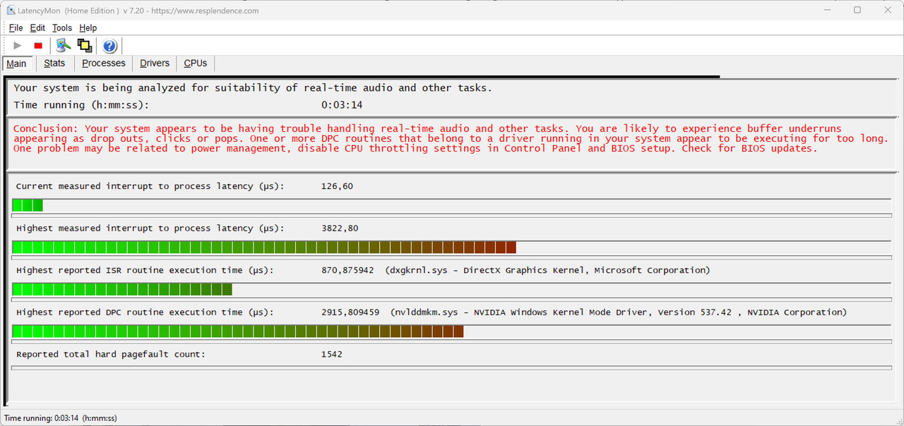The height and width of the screenshot is (426, 904).
Task: Open the Help menu
Action: [88, 28]
